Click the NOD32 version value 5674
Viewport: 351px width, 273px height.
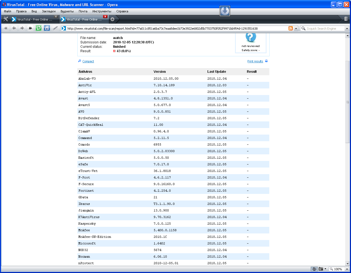coord(157,250)
